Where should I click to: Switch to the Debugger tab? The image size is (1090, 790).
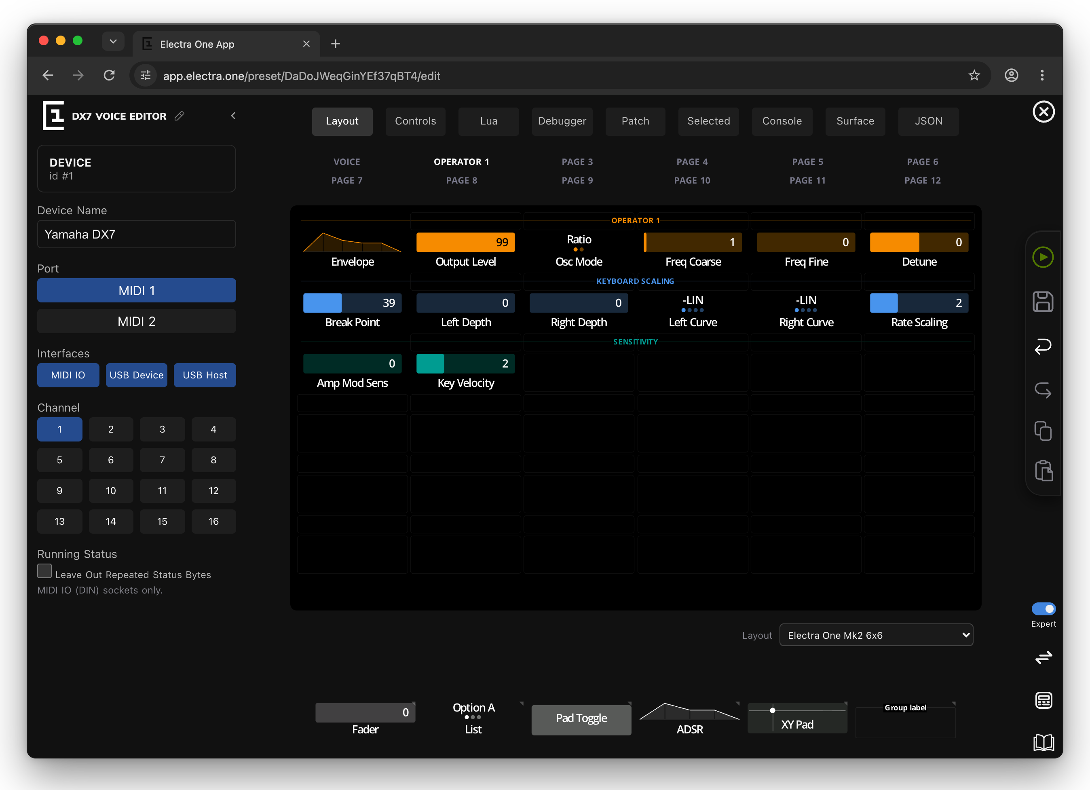[x=562, y=121]
